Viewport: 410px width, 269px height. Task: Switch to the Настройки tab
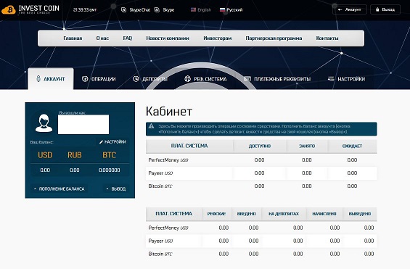click(346, 79)
